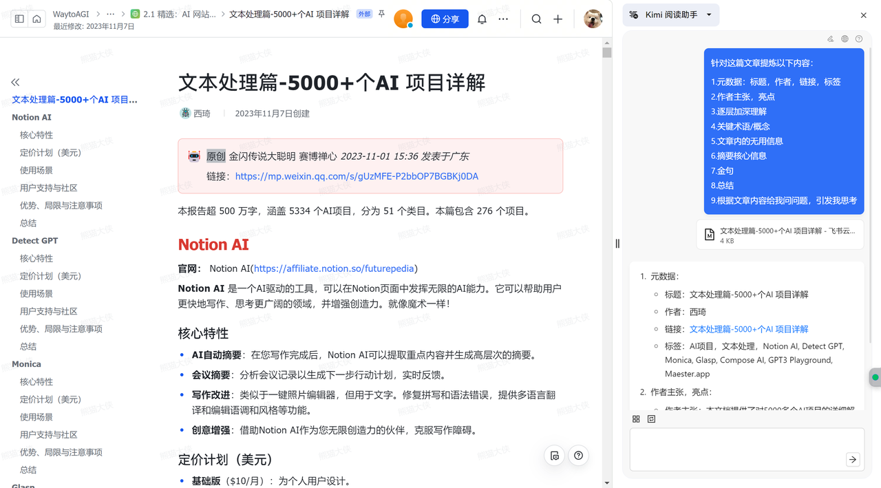
Task: Click the document scrollbar thumb
Action: (606, 52)
